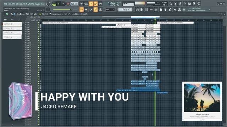Viewport: 227px width, 127px height.
Task: Open the HELP menu
Action: point(43,4)
